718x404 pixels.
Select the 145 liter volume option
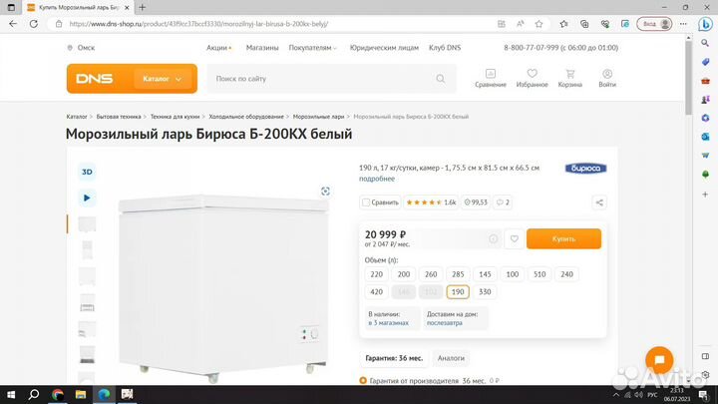point(485,274)
